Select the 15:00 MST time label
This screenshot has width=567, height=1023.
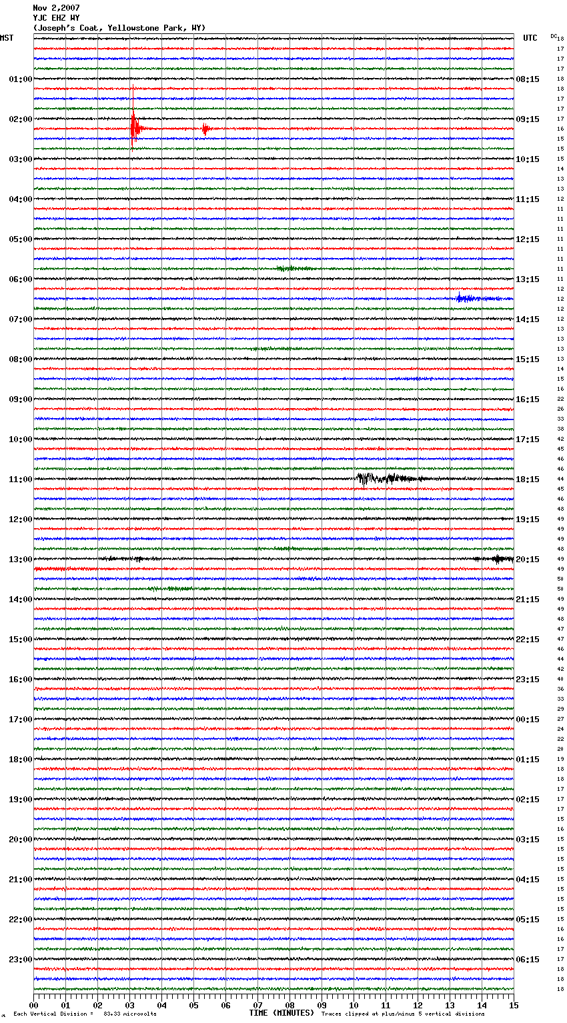(x=20, y=640)
